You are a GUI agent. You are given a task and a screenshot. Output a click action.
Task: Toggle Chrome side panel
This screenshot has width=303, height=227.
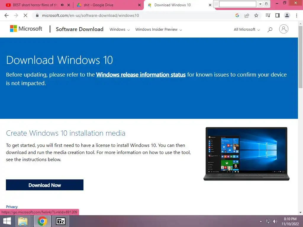coord(278,15)
